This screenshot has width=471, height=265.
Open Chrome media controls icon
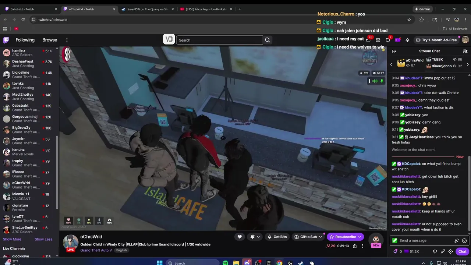[448, 20]
